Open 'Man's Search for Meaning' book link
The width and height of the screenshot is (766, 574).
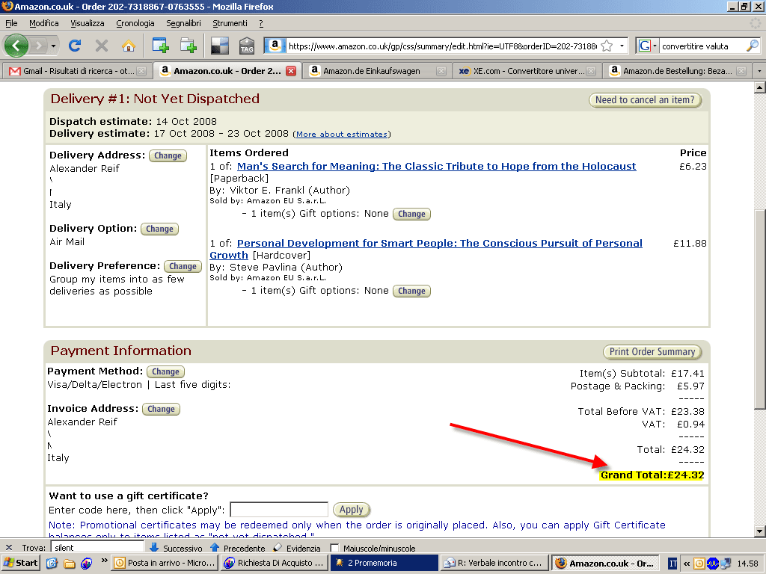click(x=436, y=167)
